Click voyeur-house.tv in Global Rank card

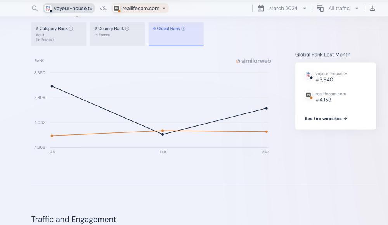click(331, 74)
